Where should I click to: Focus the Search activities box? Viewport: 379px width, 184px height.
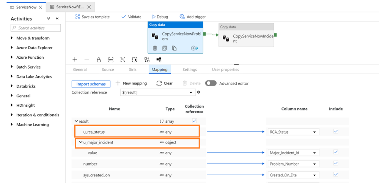coord(36,28)
